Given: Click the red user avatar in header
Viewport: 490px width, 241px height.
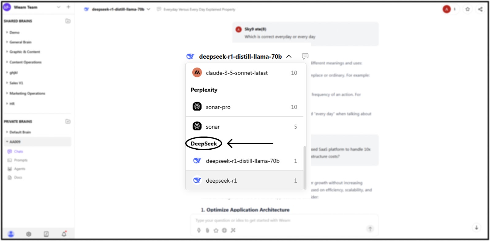Looking at the screenshot, I should [447, 9].
